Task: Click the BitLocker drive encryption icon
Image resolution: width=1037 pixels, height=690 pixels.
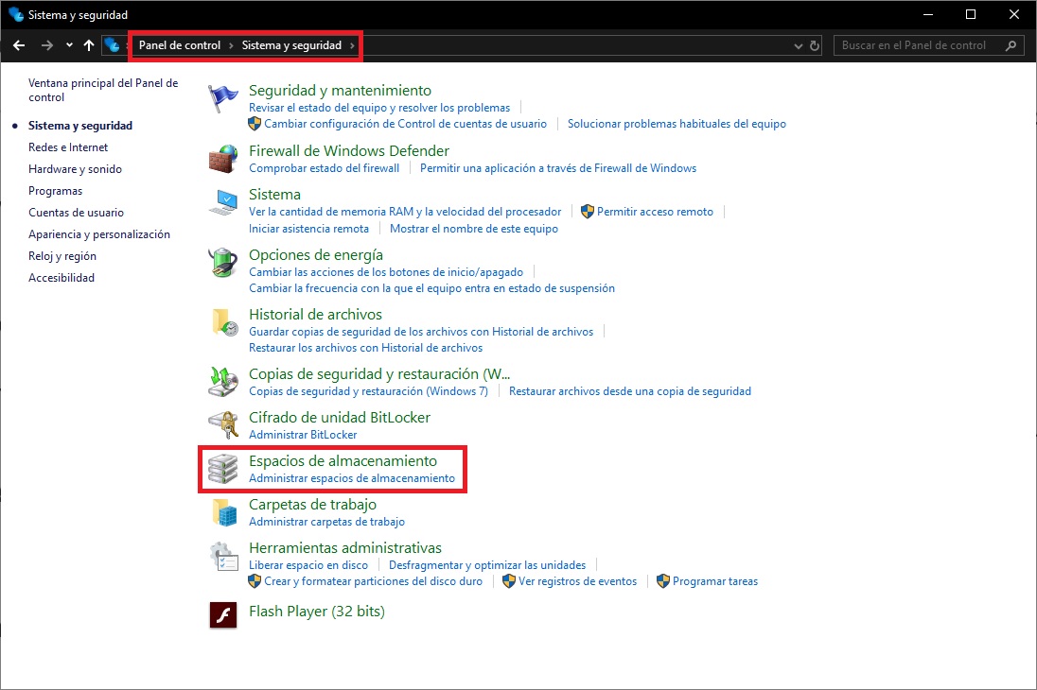Action: 223,425
